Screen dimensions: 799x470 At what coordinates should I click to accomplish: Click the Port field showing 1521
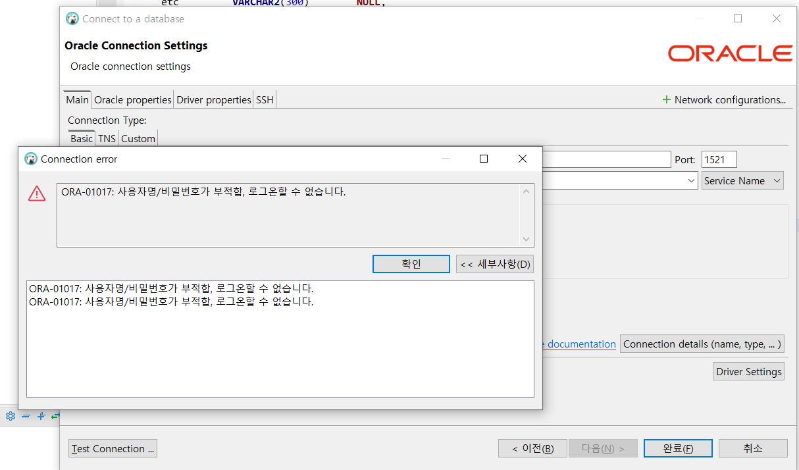[719, 159]
